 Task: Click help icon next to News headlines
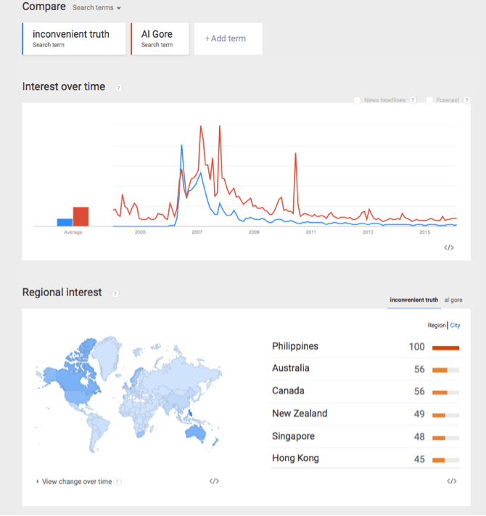tap(413, 100)
